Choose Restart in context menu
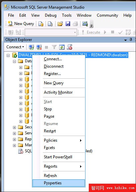The image size is (136, 192). click(x=59, y=131)
